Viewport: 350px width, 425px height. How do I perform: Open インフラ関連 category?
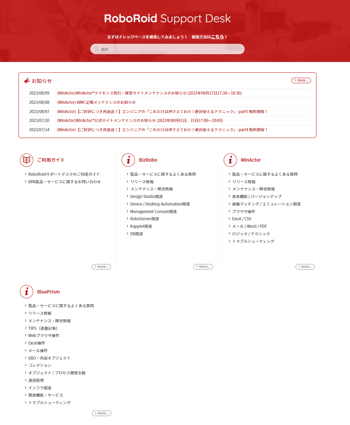pyautogui.click(x=40, y=388)
